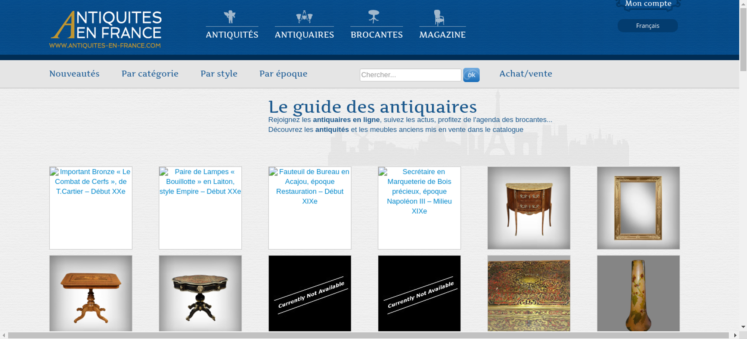Click the pedestal table icon above Brocantes
The height and width of the screenshot is (339, 747).
coord(373,17)
